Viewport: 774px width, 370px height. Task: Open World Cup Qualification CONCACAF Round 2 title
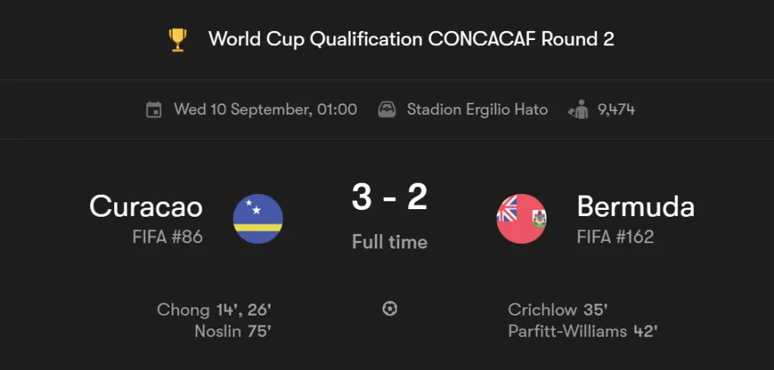(411, 39)
